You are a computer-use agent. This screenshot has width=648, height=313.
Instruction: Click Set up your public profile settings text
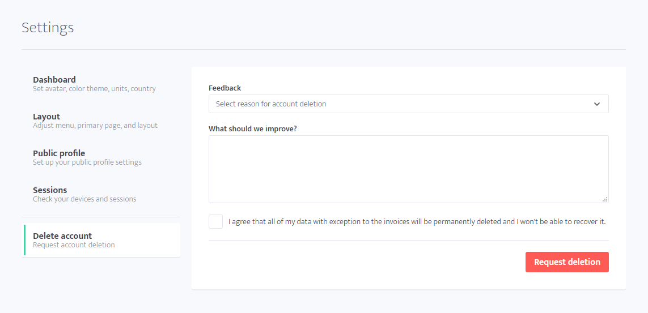click(x=87, y=162)
